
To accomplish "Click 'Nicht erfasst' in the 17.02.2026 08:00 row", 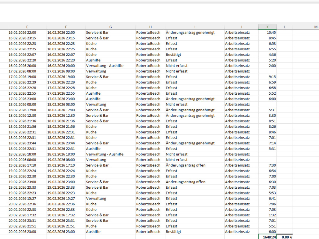I will pos(177,71).
